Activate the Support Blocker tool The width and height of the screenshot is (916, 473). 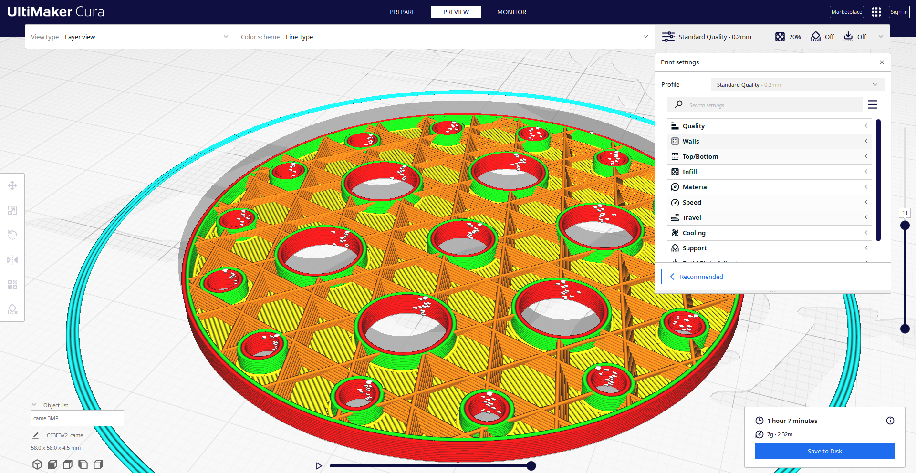(12, 309)
